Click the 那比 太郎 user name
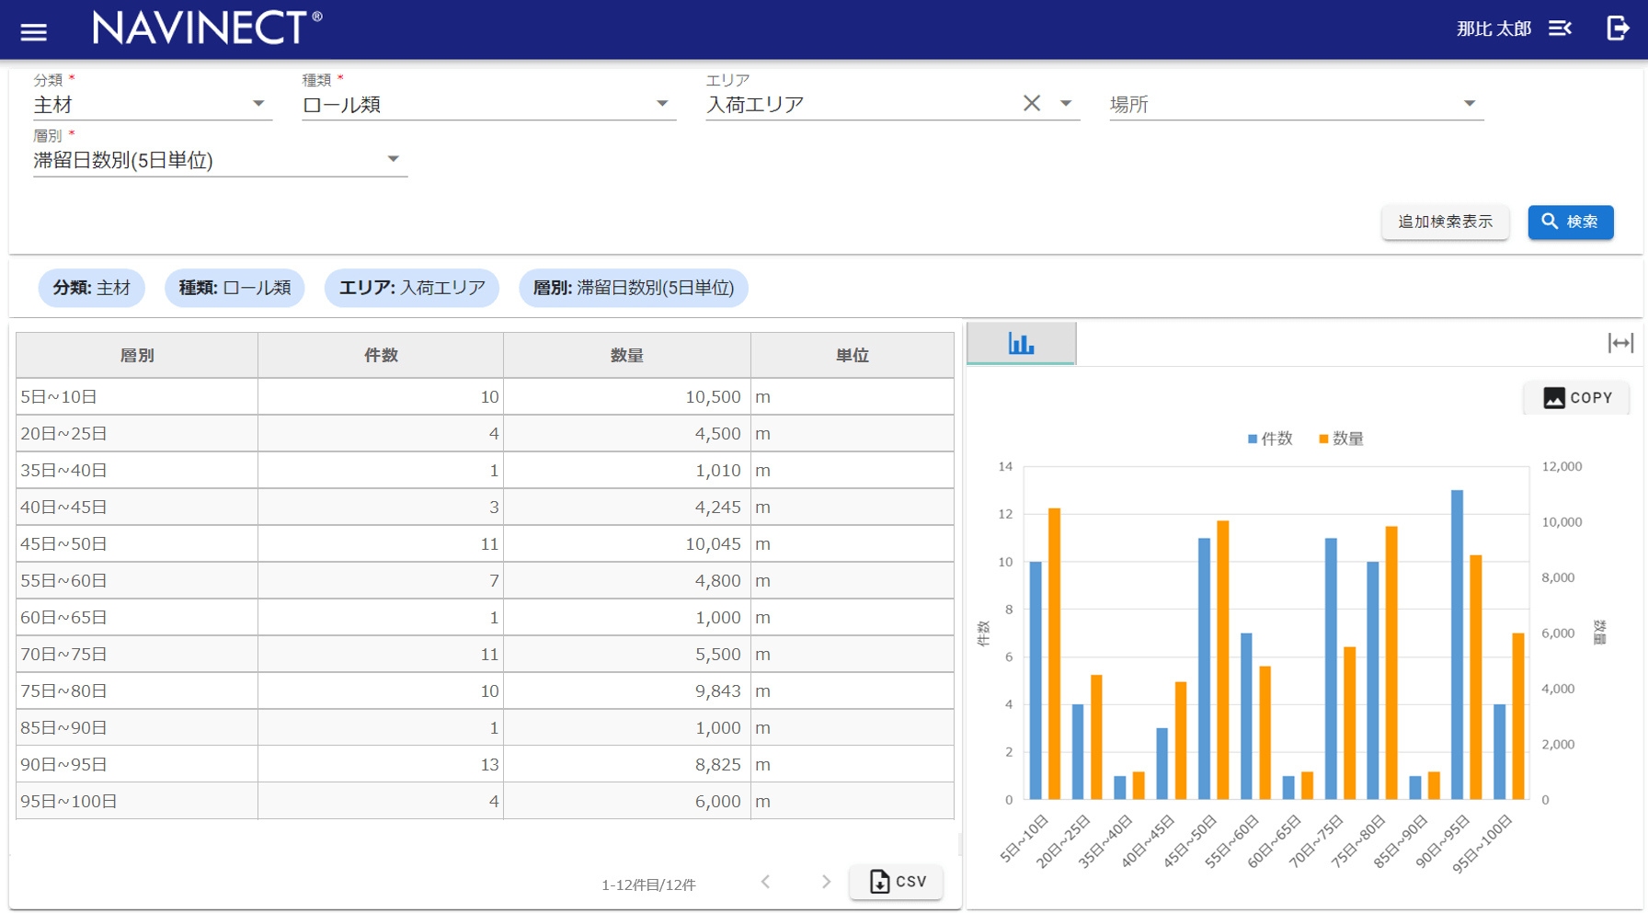Viewport: 1648px width, 913px height. click(x=1493, y=29)
